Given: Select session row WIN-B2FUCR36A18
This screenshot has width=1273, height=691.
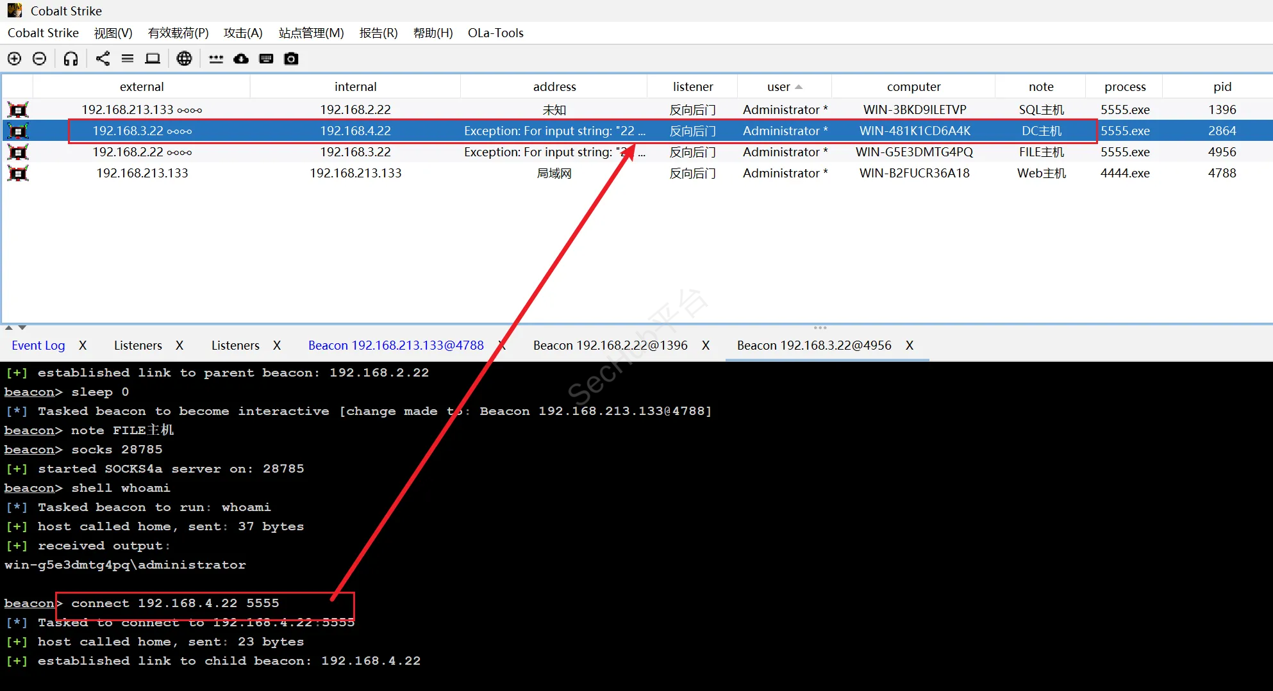Looking at the screenshot, I should [x=637, y=173].
